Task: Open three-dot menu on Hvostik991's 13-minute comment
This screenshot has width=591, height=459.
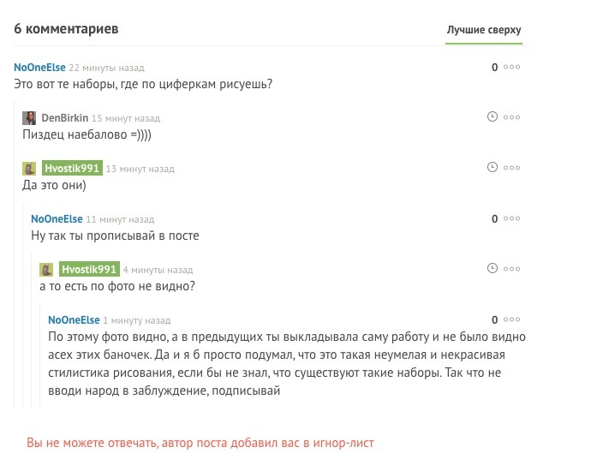Action: pyautogui.click(x=512, y=168)
